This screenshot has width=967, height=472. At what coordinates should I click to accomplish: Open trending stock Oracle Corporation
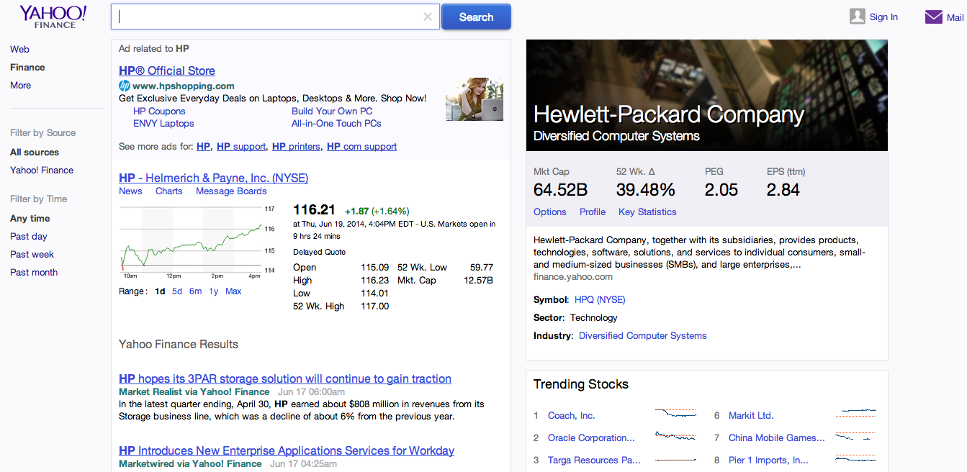[591, 437]
